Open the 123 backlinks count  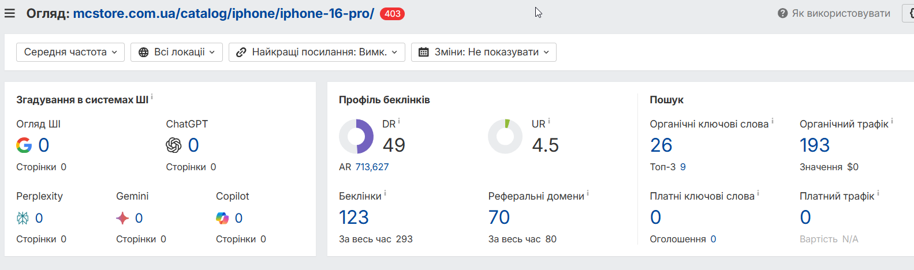(353, 217)
